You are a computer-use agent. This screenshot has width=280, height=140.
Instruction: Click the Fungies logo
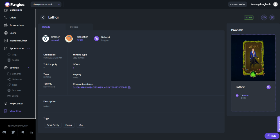click(14, 4)
